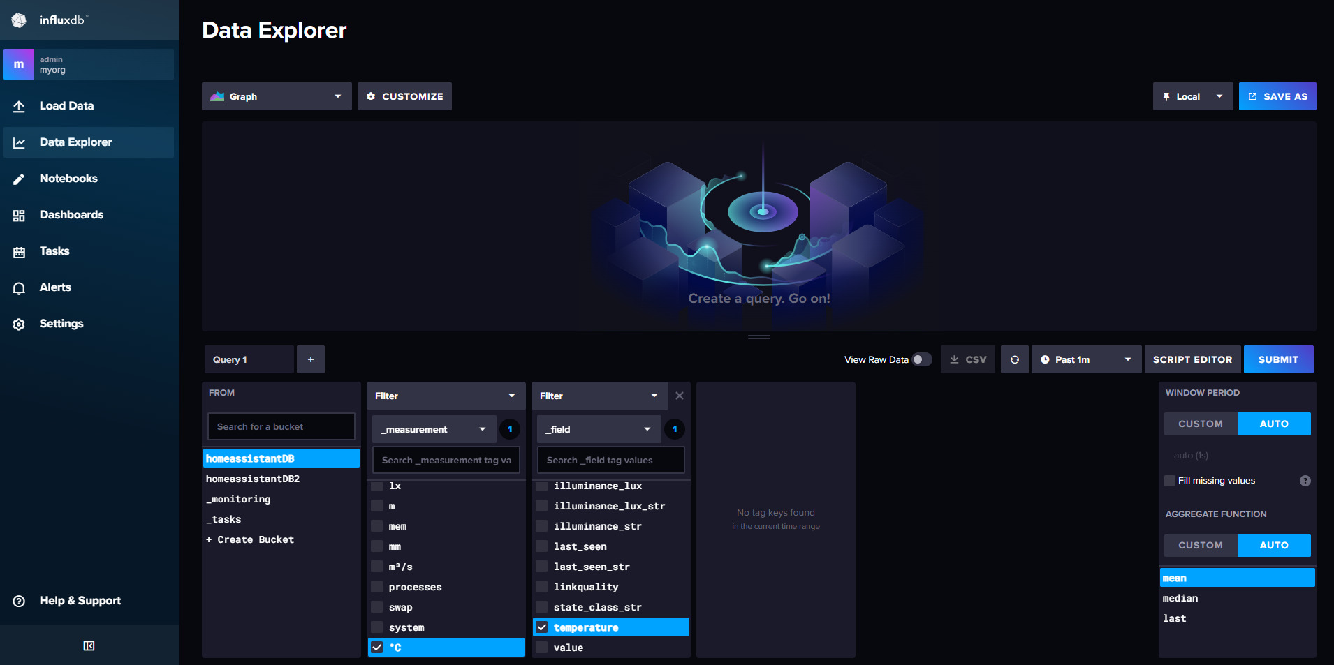Click the SAVE AS button
Viewport: 1334px width, 665px height.
pyautogui.click(x=1277, y=96)
